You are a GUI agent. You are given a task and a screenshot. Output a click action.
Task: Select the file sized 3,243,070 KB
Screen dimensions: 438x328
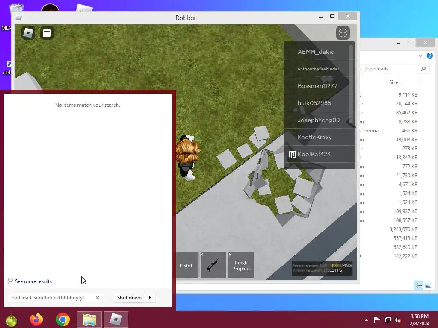click(403, 229)
